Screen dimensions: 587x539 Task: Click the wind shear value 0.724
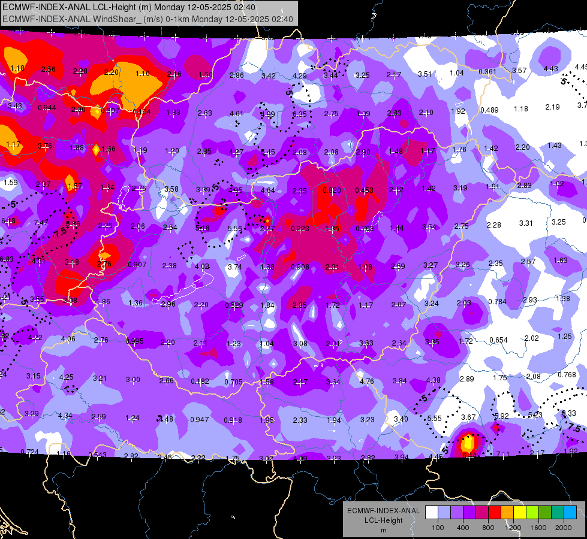pos(29,452)
